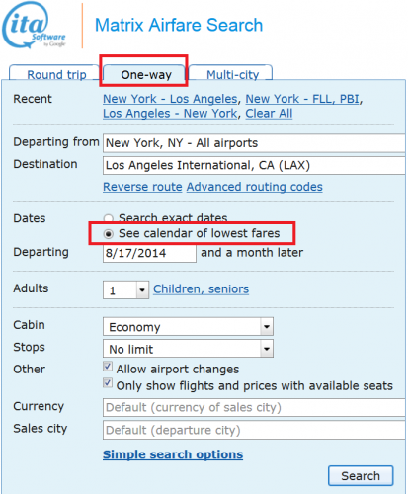
Task: Click the Destination input field
Action: pyautogui.click(x=254, y=165)
